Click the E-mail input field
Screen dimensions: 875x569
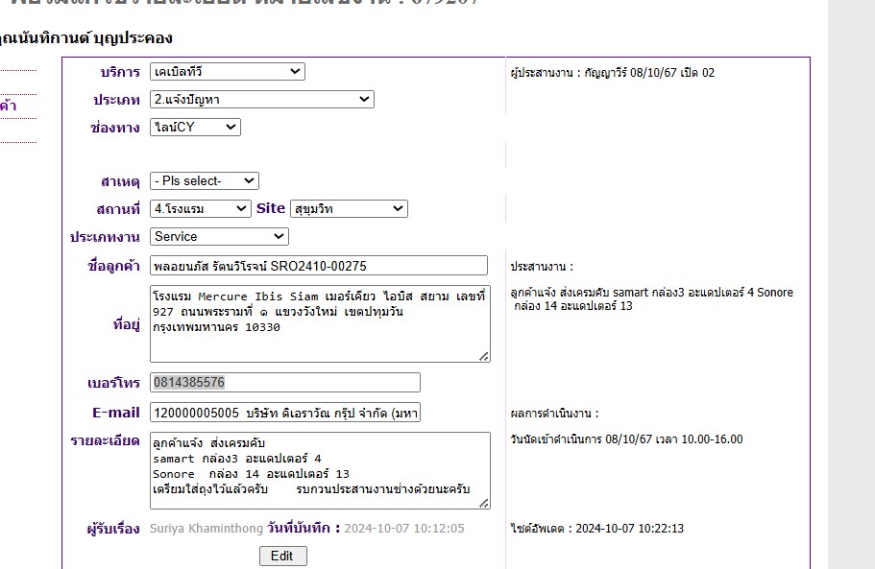tap(284, 413)
